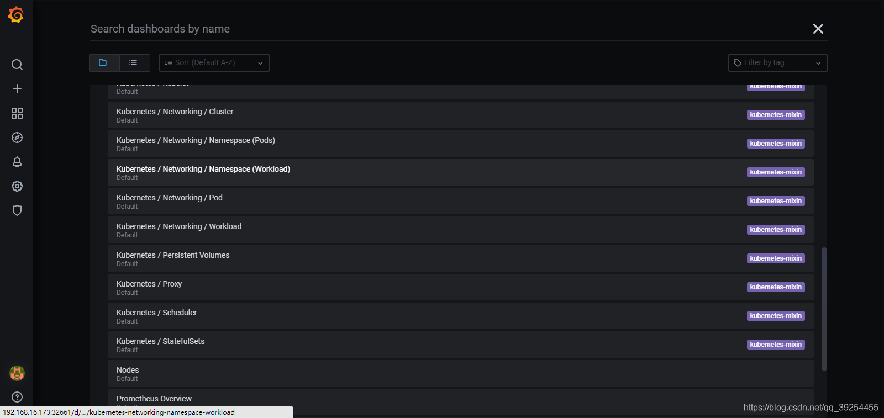
Task: Open Grafana home logo
Action: click(x=16, y=15)
